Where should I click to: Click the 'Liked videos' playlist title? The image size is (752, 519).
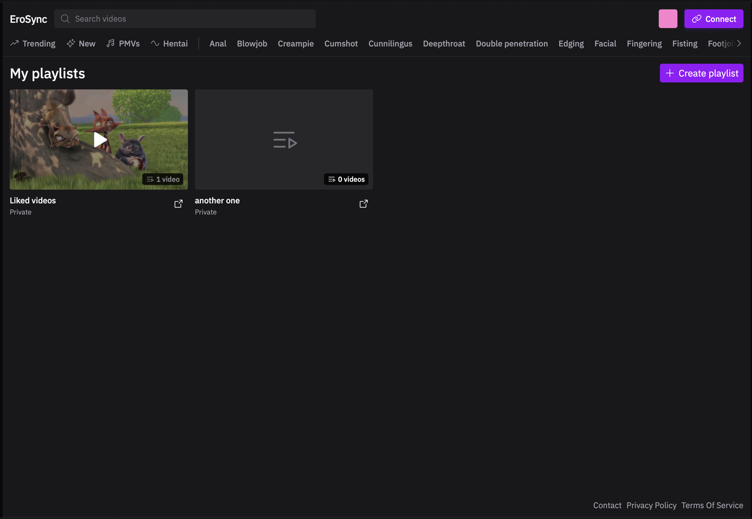[33, 200]
